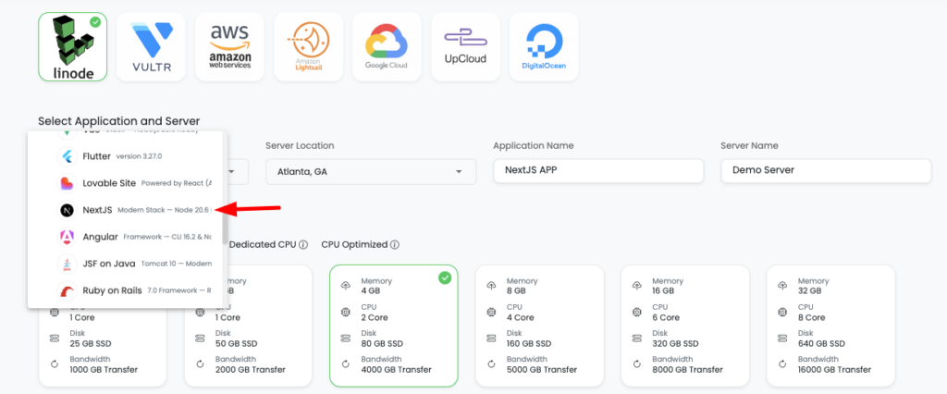Select the 16 GB memory 6 Core plan
This screenshot has width=947, height=394.
[x=685, y=326]
